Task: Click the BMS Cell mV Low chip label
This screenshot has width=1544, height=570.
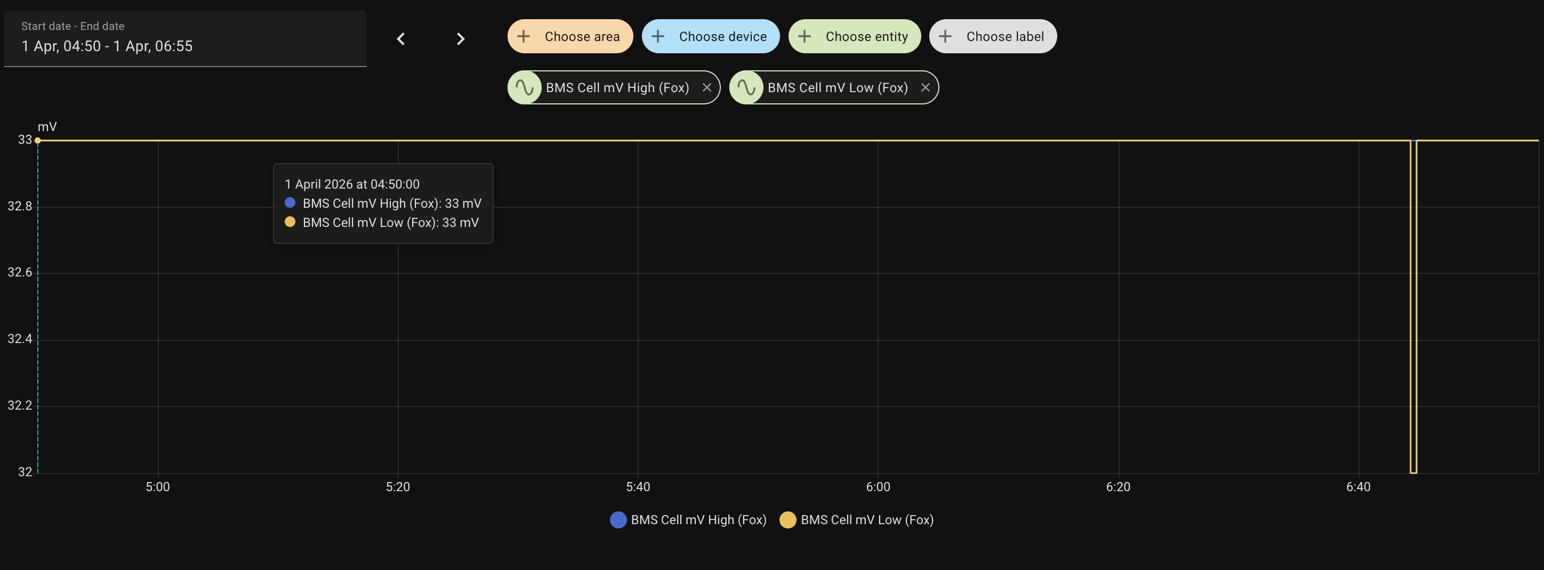Action: (x=838, y=87)
